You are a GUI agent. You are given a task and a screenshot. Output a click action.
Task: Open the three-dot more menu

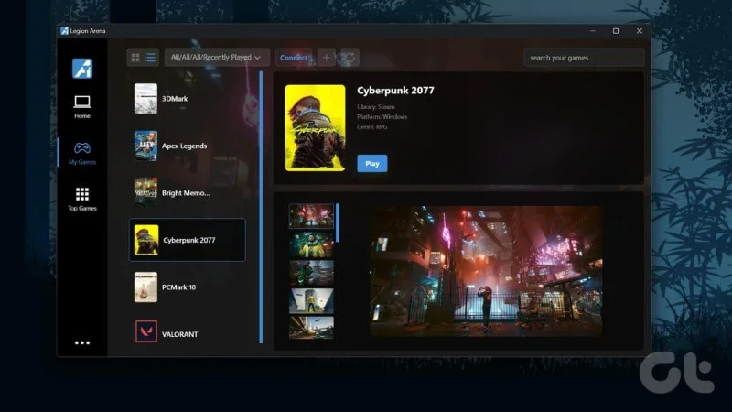click(82, 342)
